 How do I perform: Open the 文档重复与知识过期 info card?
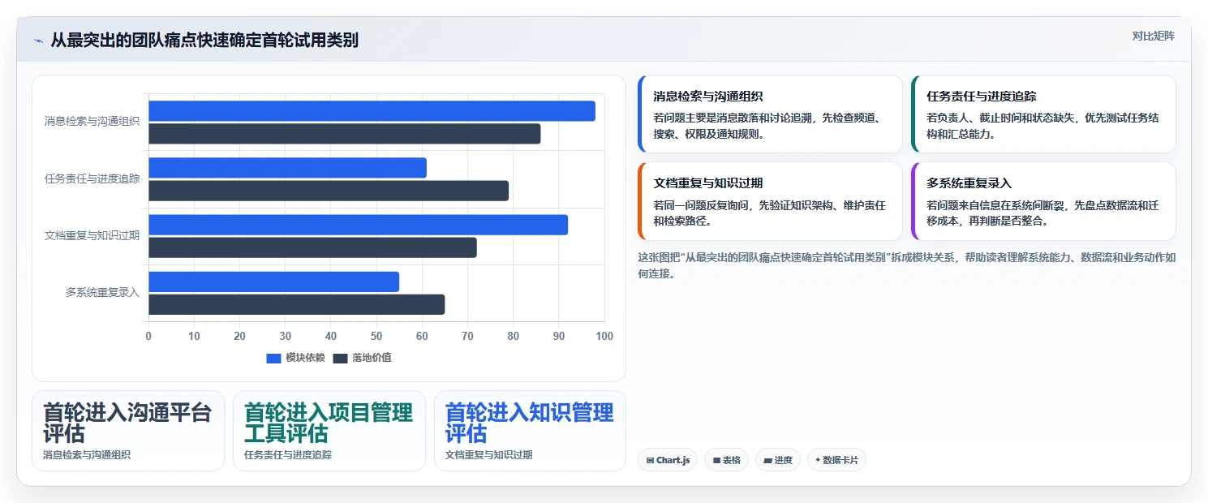click(x=770, y=201)
